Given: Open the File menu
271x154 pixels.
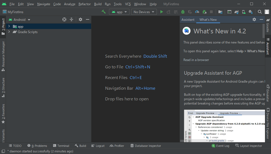Looking at the screenshot, I should coord(12,4).
